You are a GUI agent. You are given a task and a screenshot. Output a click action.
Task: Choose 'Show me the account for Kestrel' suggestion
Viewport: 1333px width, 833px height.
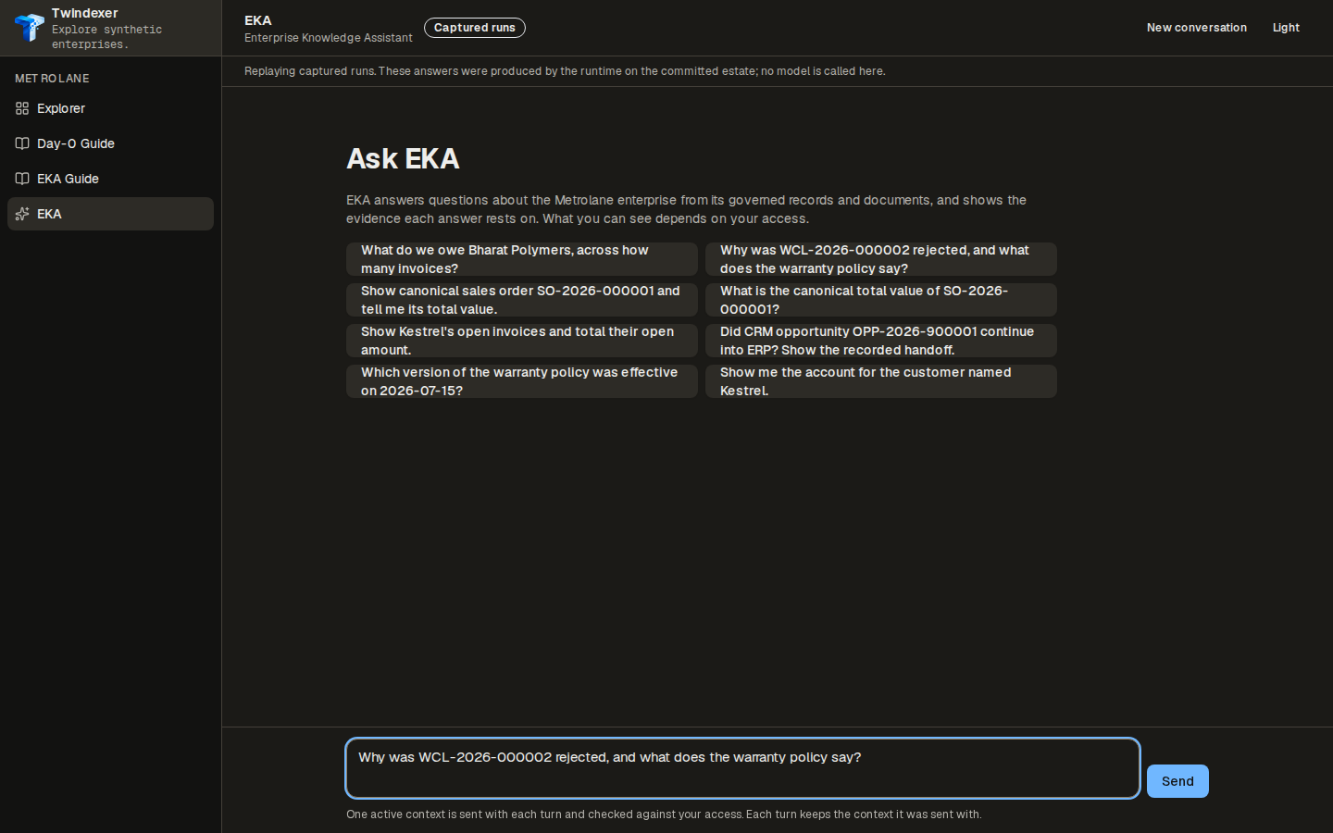(x=881, y=381)
